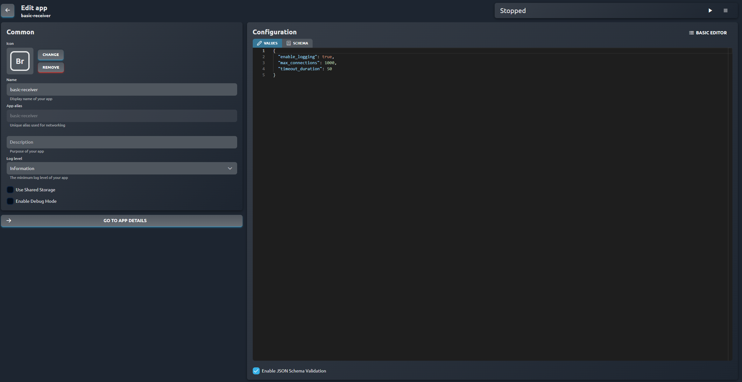Focus the Name input field
Image resolution: width=742 pixels, height=382 pixels.
(122, 90)
